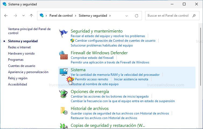Expand the address bar history dropdown
This screenshot has width=203, height=129.
click(x=127, y=16)
